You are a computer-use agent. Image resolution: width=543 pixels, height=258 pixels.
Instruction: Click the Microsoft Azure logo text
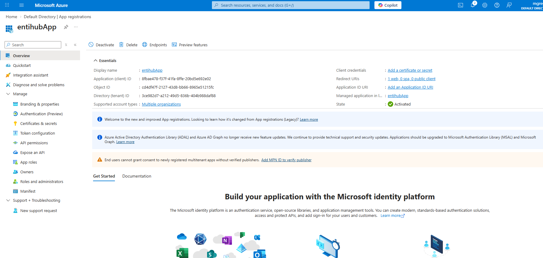[x=51, y=5]
